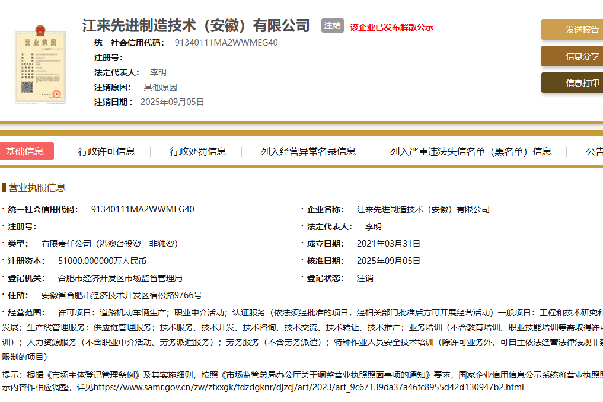This screenshot has height=402, width=603.
Task: Click the 注销原因 label in header
Action: [x=113, y=87]
